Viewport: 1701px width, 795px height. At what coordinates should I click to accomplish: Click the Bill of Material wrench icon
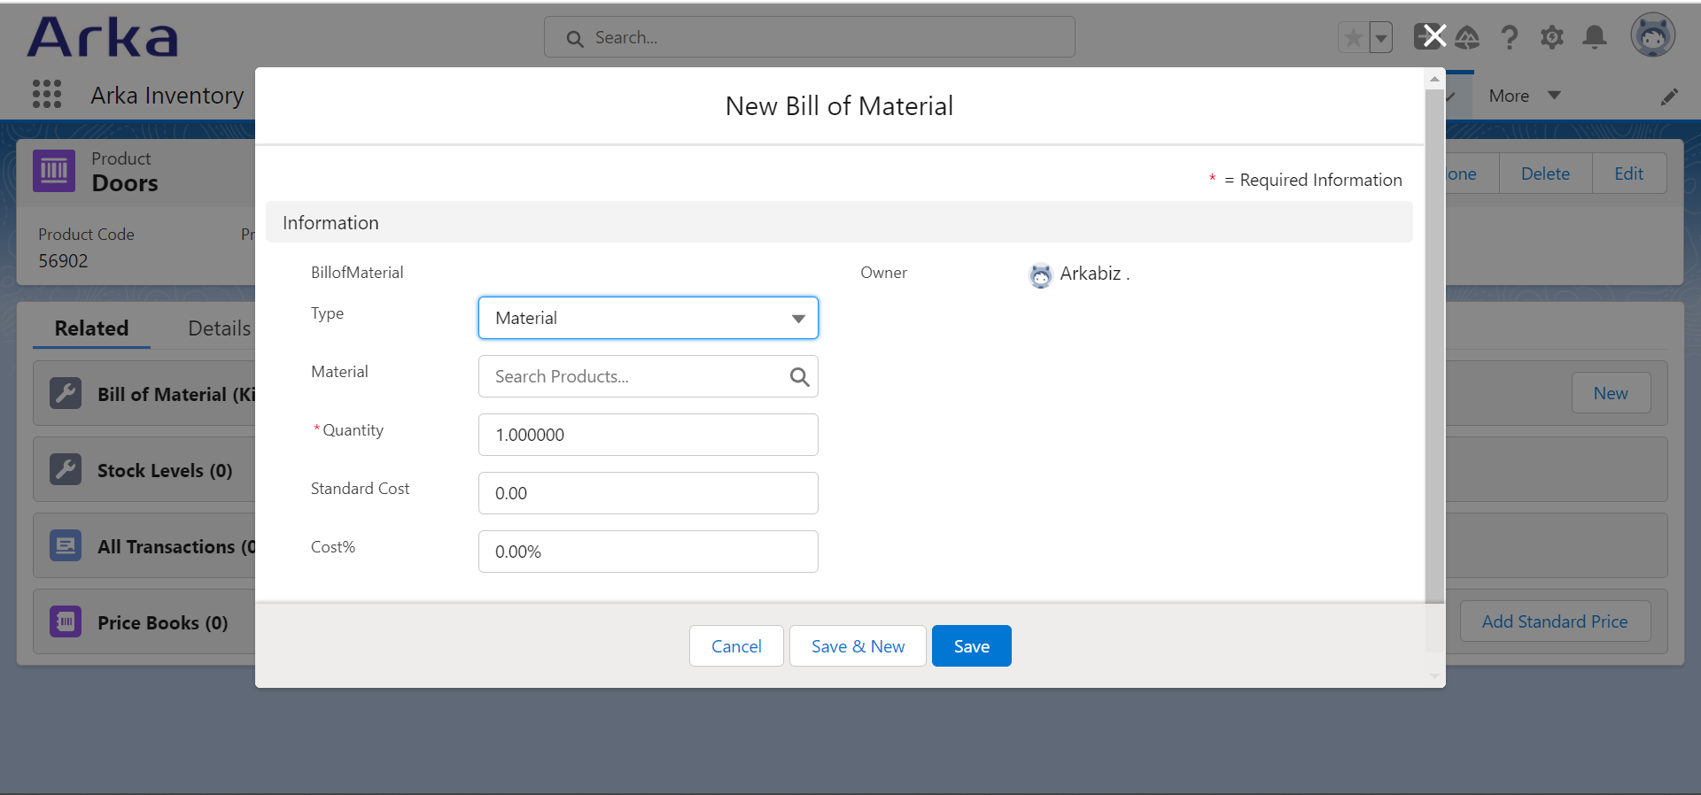point(66,393)
